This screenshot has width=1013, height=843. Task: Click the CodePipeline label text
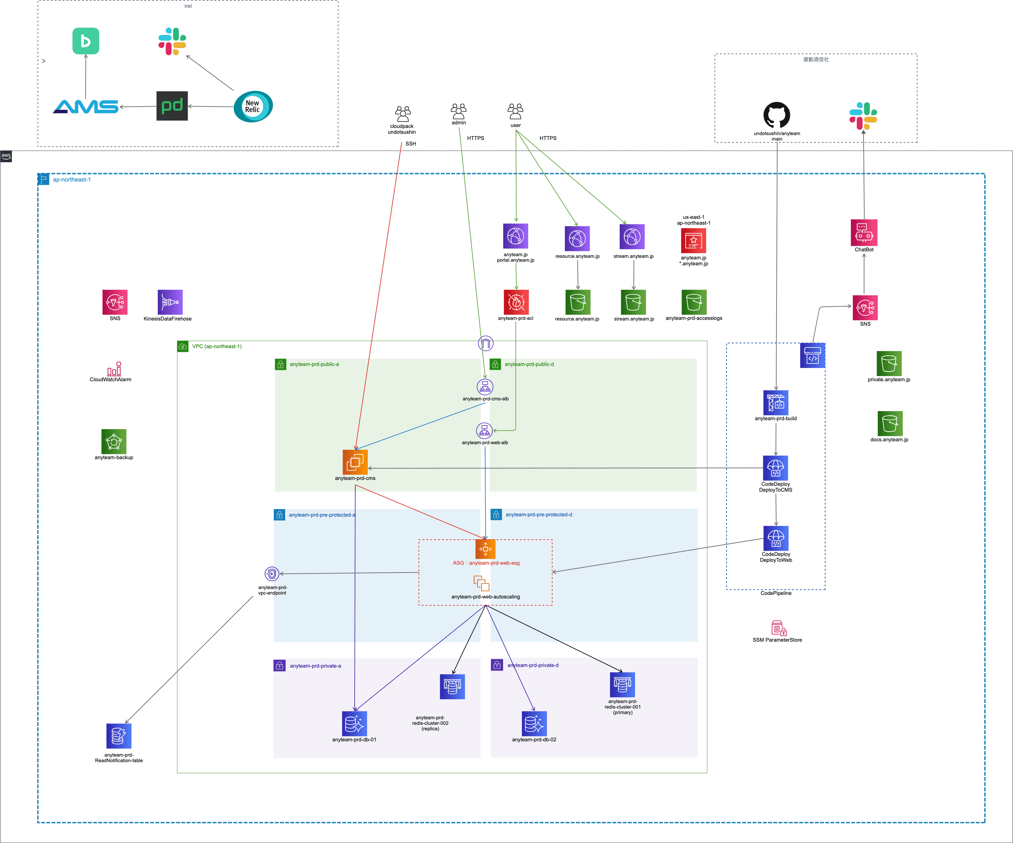[x=776, y=593]
